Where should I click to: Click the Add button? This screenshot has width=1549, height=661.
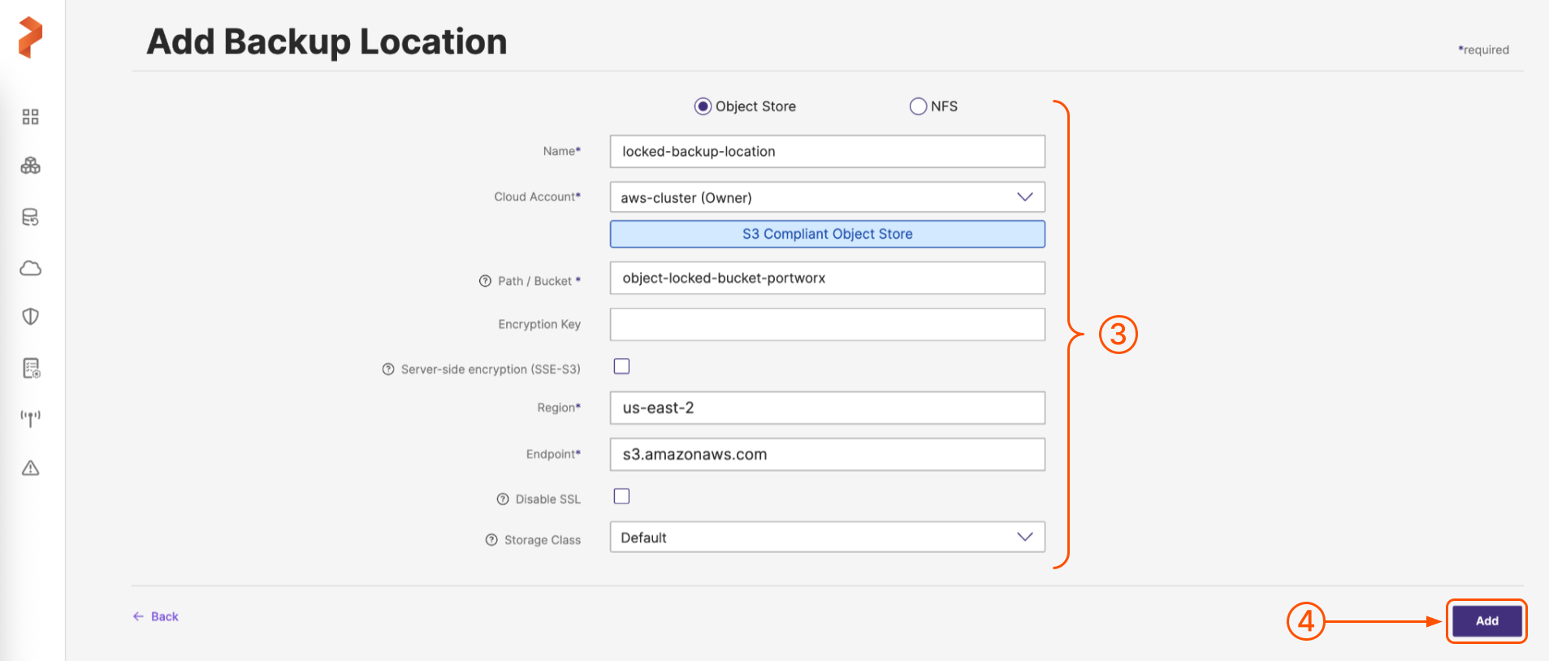click(1486, 621)
